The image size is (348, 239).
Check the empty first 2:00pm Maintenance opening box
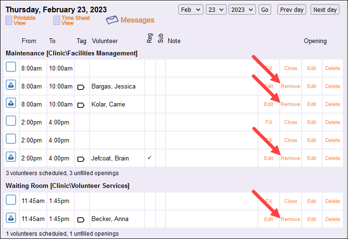tap(11, 122)
